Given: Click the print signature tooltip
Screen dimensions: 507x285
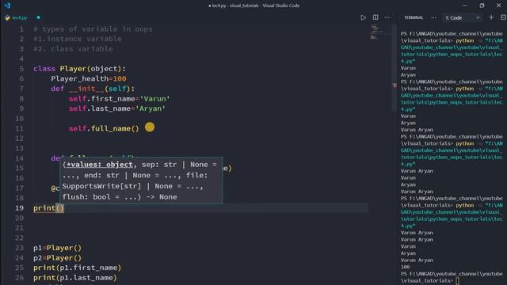Looking at the screenshot, I should (141, 180).
